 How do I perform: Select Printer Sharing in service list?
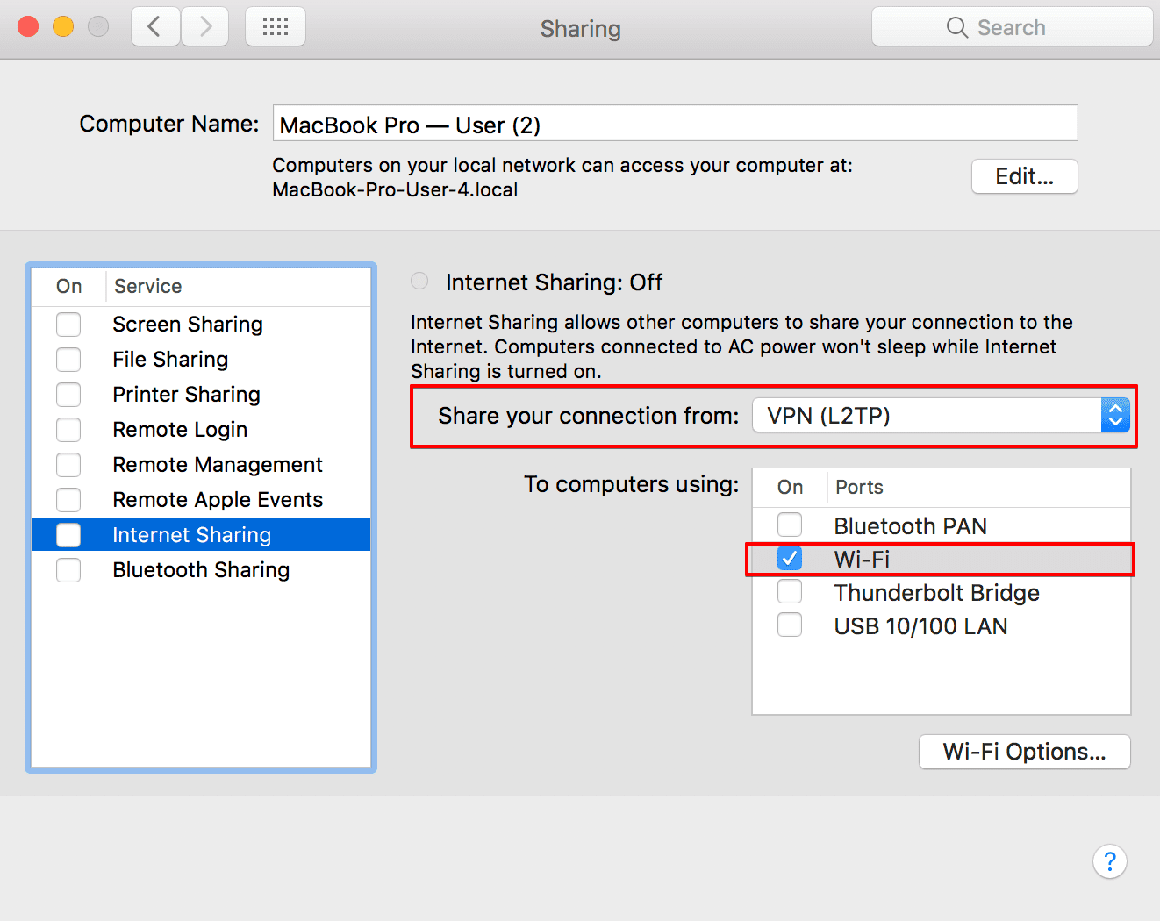186,395
